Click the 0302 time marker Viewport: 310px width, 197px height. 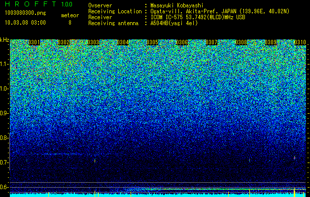[64, 42]
